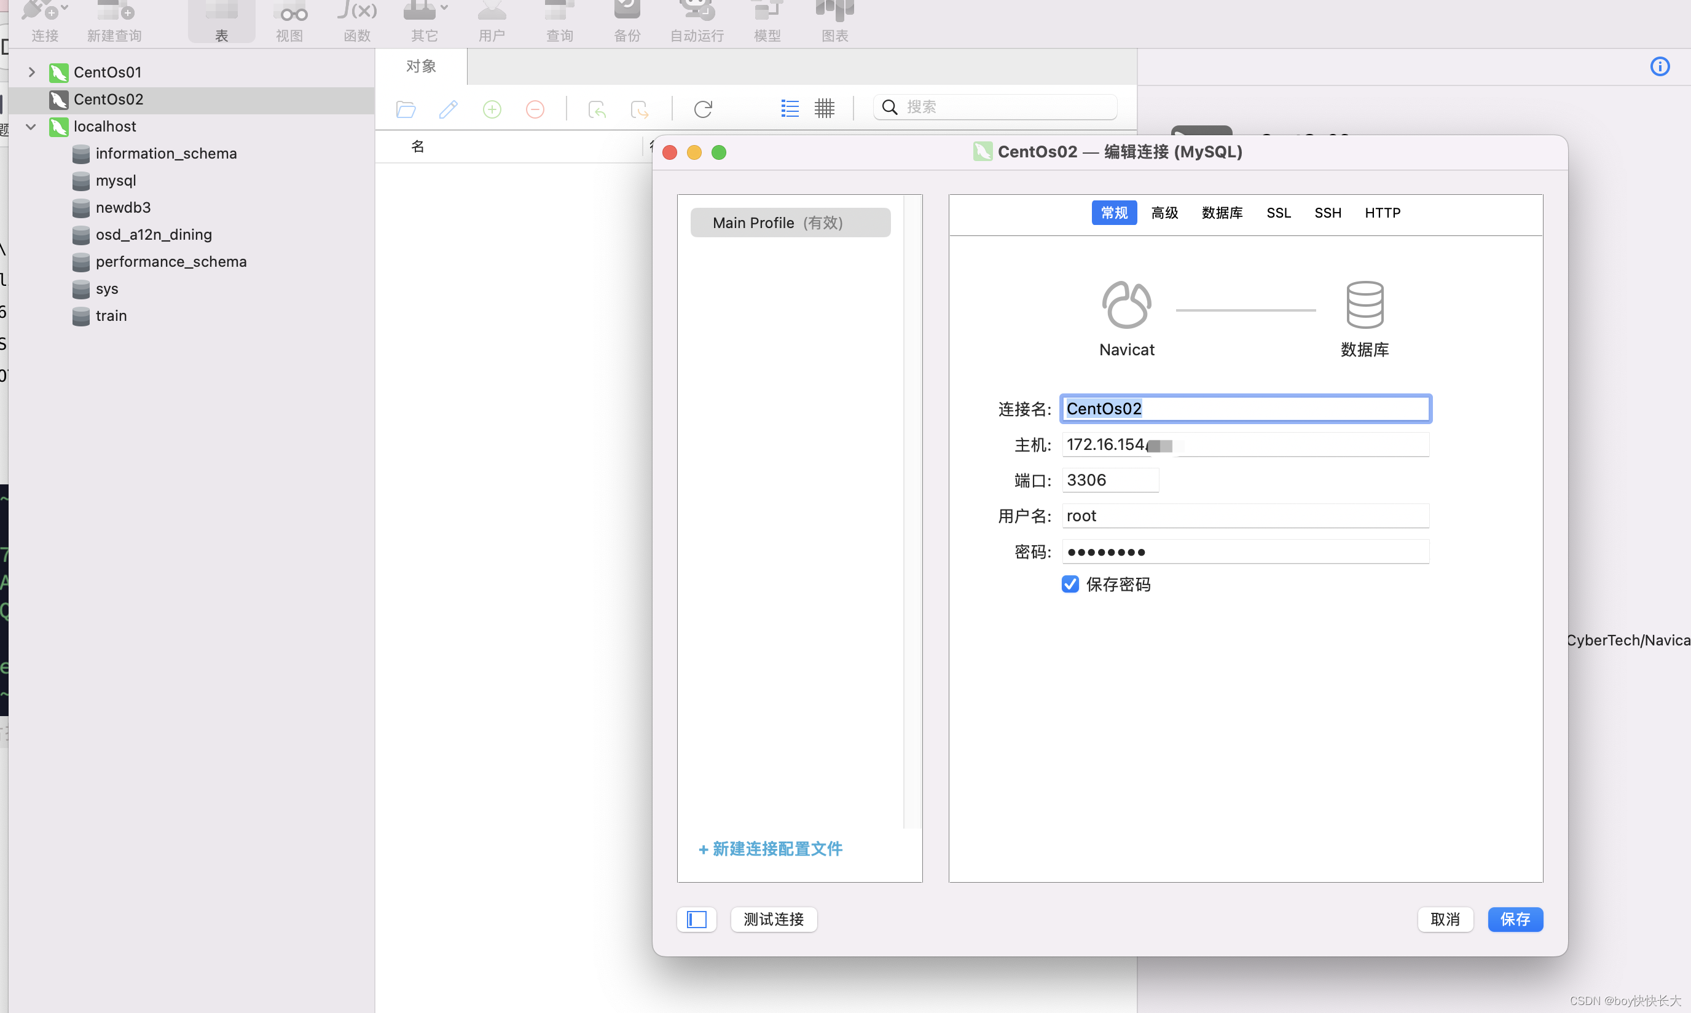Viewport: 1691px width, 1013px height.
Task: Click the 搜索 search box
Action: click(x=995, y=107)
